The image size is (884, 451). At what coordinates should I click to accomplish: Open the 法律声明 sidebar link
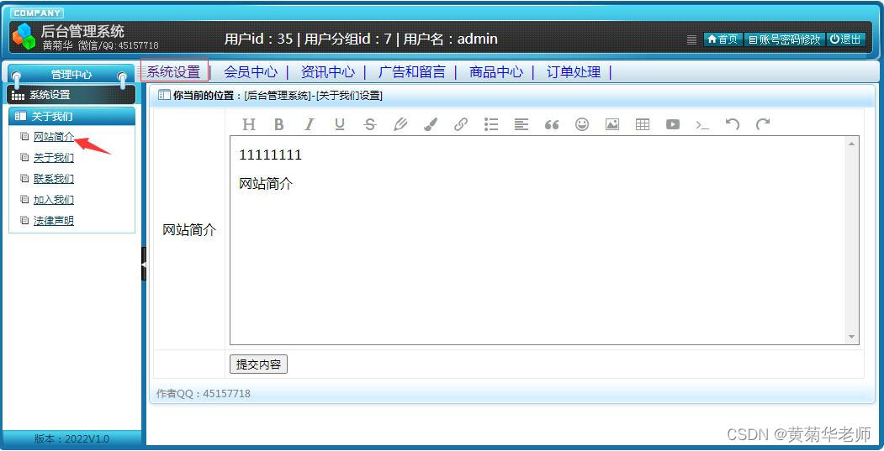click(x=54, y=221)
